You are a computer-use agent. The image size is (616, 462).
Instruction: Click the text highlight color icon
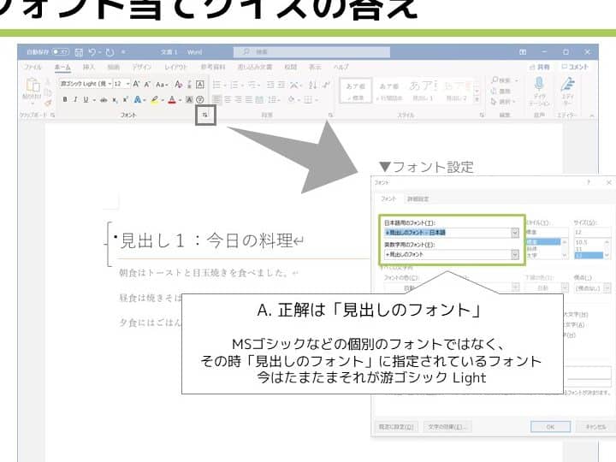click(155, 99)
